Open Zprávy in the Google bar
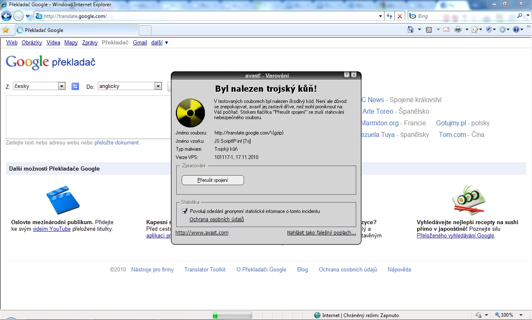The width and height of the screenshot is (532, 320). [x=90, y=42]
